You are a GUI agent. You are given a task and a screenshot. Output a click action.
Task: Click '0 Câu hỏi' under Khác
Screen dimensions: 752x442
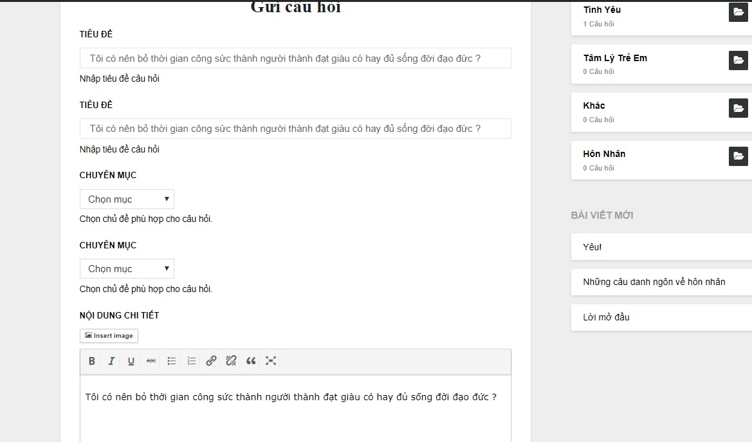598,120
